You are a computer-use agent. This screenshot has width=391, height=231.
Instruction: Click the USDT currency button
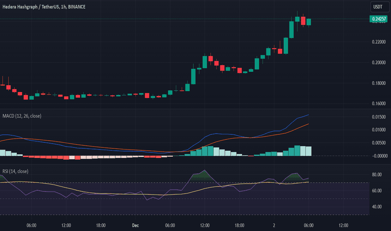[380, 7]
